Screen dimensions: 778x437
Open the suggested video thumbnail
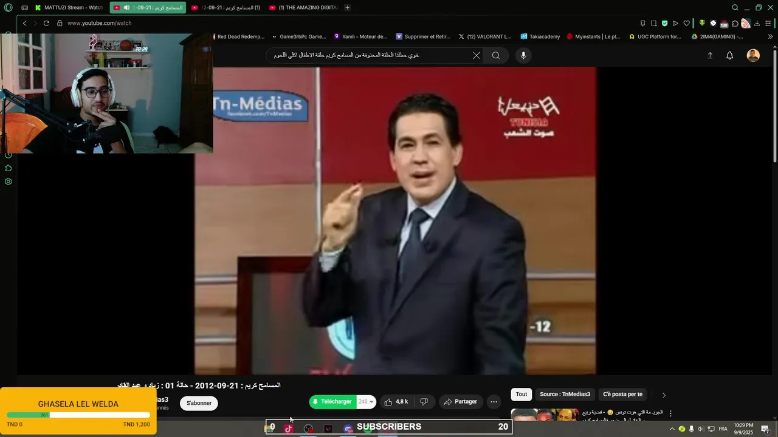tap(545, 414)
